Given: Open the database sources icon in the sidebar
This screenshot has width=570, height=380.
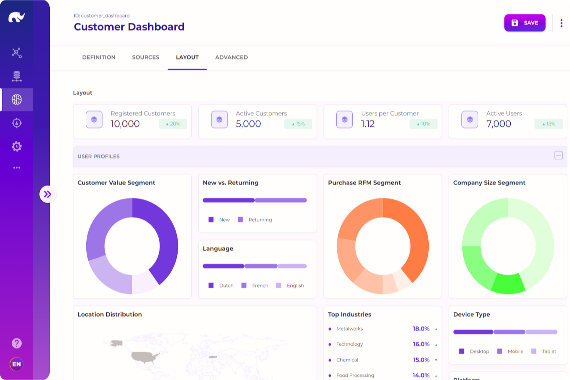Looking at the screenshot, I should pos(17,76).
